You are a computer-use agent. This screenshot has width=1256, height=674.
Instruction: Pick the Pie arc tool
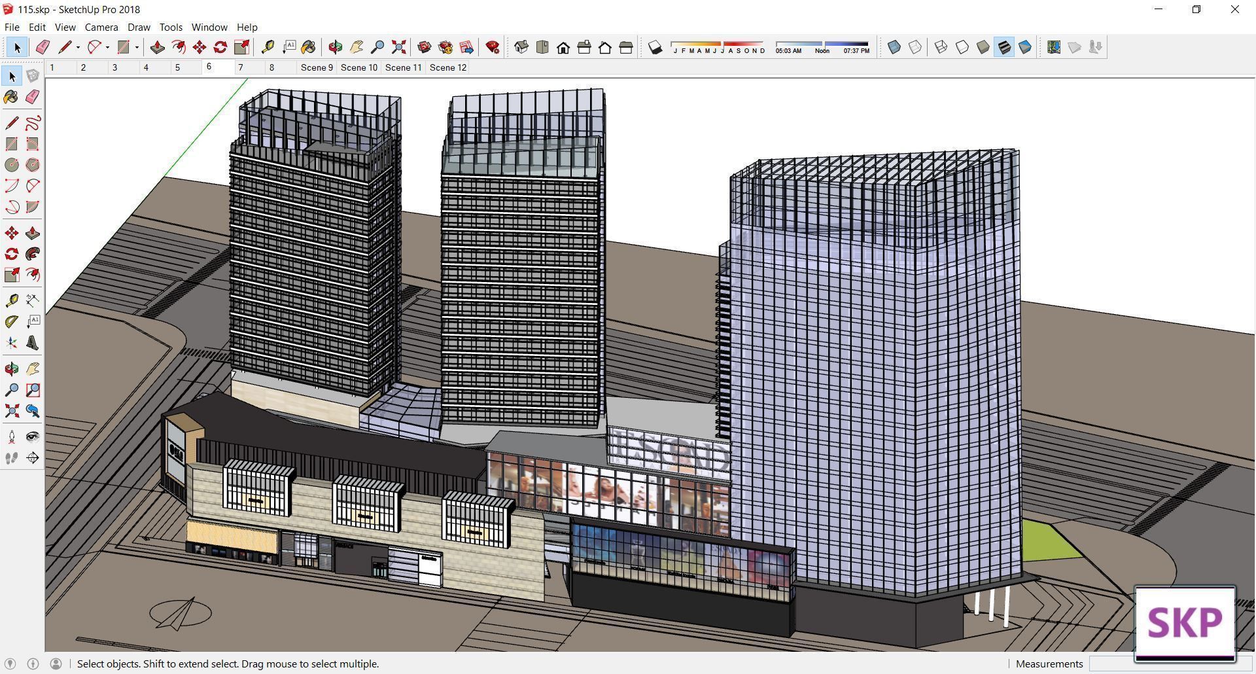33,207
